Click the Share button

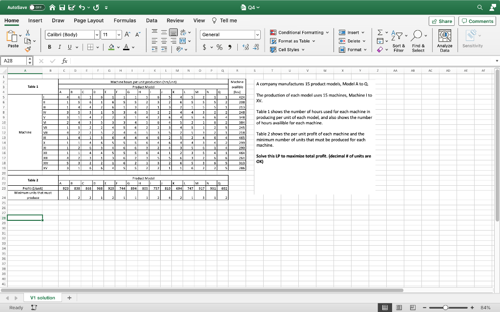441,21
